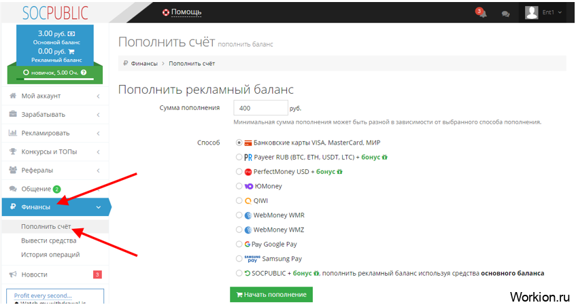Open История операций submenu item
Image resolution: width=576 pixels, height=307 pixels.
click(50, 255)
